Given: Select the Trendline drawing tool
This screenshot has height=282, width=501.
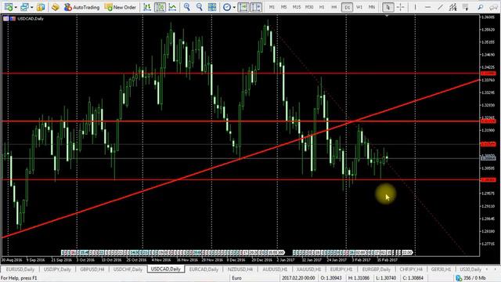Looking at the screenshot, I should tap(440, 7).
